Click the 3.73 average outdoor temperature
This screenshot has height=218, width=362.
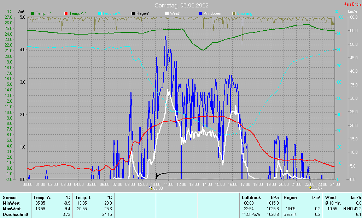[66, 214]
